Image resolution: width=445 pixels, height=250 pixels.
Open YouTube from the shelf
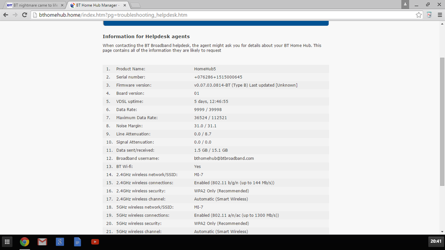[95, 242]
